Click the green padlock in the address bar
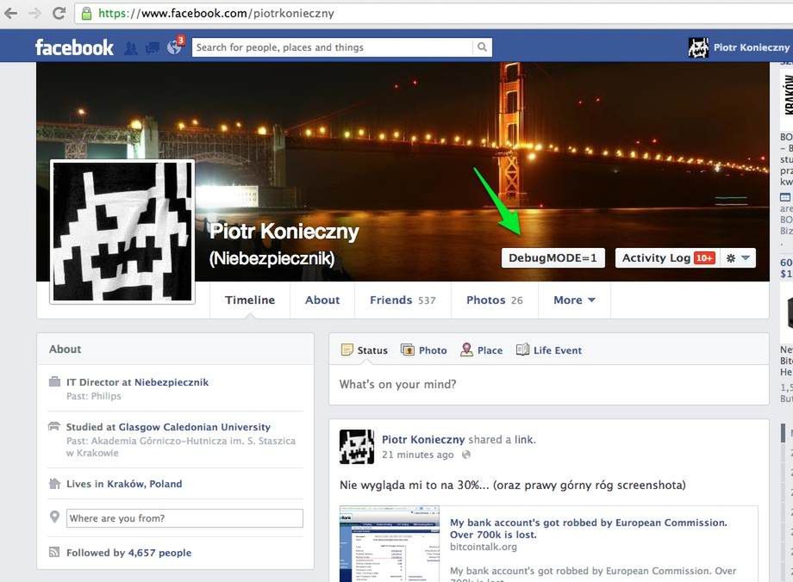Viewport: 793px width, 582px height. (x=87, y=13)
